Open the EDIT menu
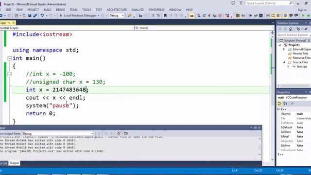 point(8,10)
